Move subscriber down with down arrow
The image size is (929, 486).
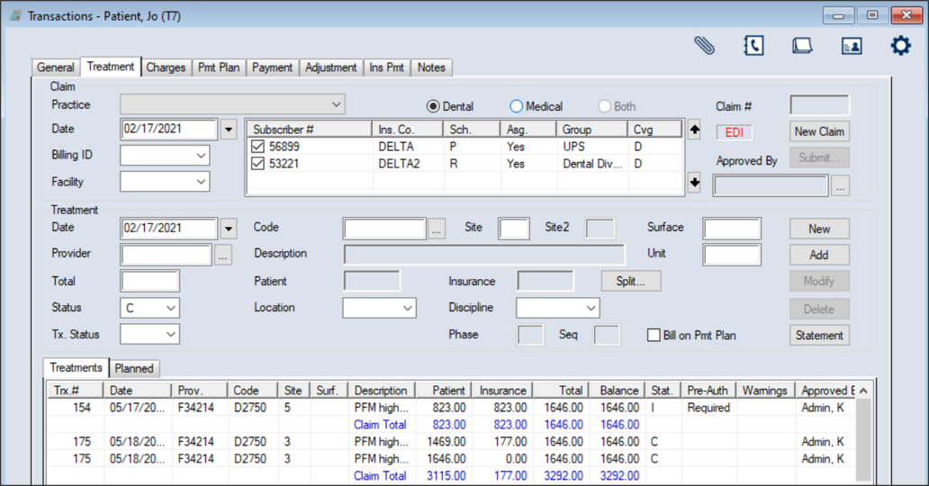tap(694, 184)
